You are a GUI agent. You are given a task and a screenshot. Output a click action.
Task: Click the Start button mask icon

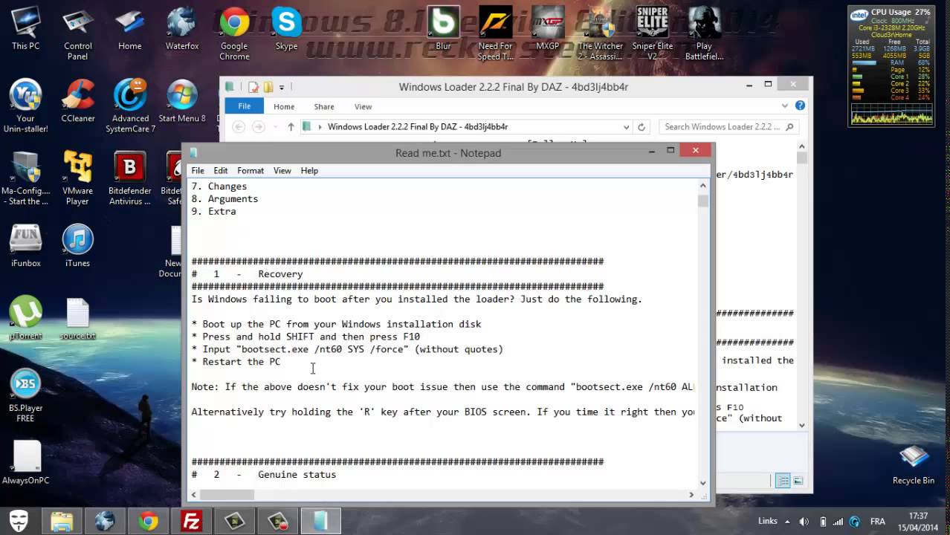[x=19, y=520]
